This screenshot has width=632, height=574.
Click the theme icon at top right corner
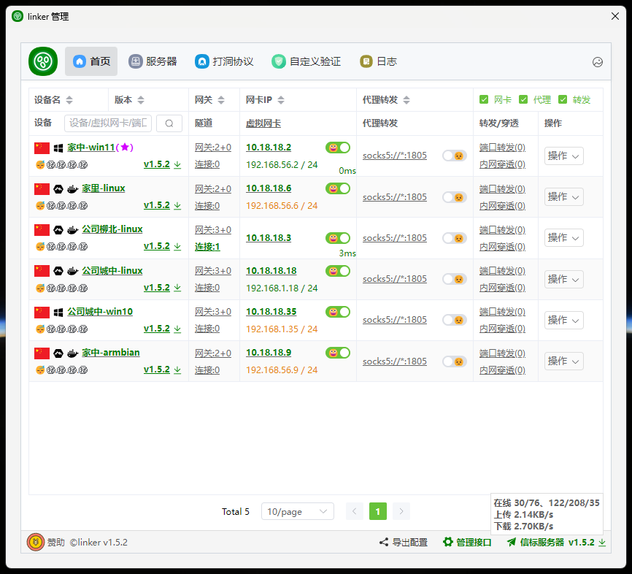(x=598, y=62)
